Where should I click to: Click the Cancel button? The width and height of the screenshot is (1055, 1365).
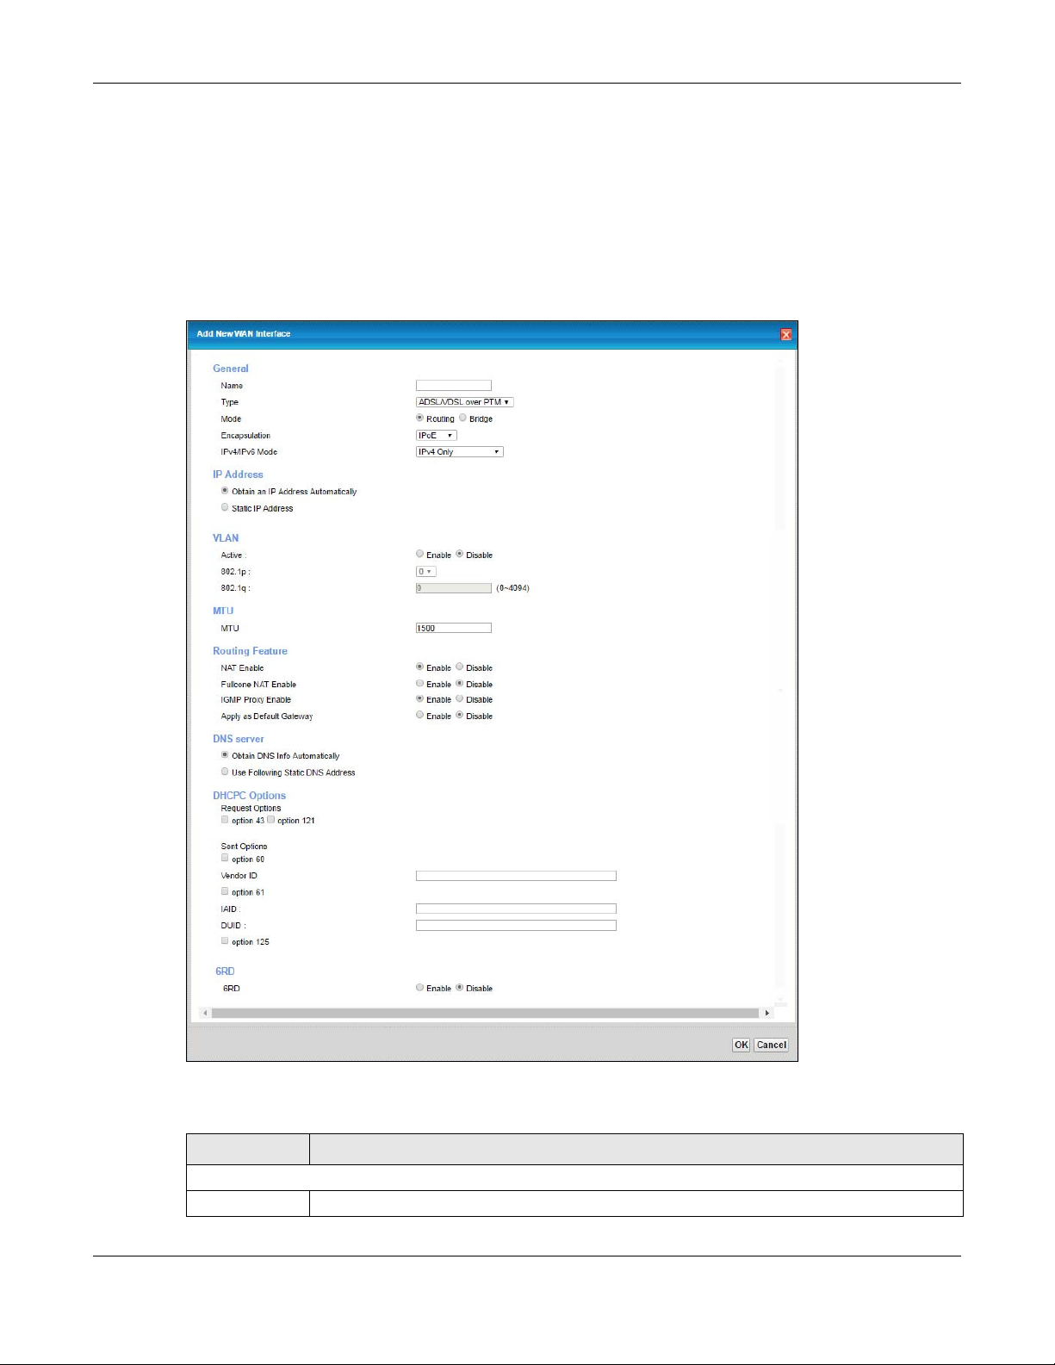click(771, 1045)
